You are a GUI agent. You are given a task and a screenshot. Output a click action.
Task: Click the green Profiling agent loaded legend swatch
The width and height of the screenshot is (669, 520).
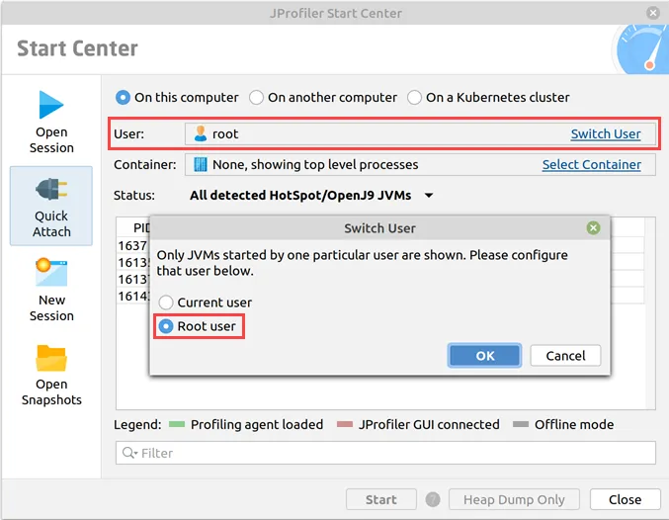(x=177, y=424)
